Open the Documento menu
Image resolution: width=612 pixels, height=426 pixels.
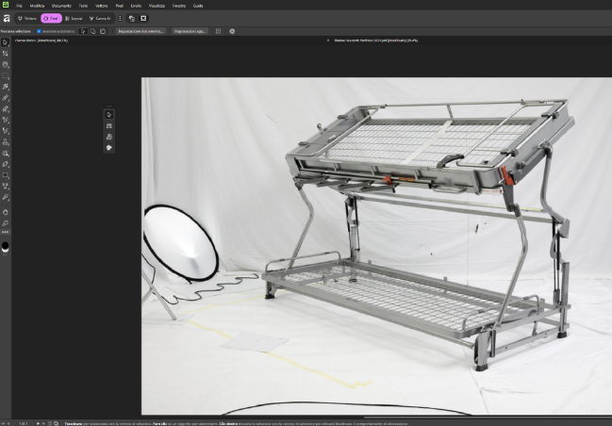click(x=61, y=6)
